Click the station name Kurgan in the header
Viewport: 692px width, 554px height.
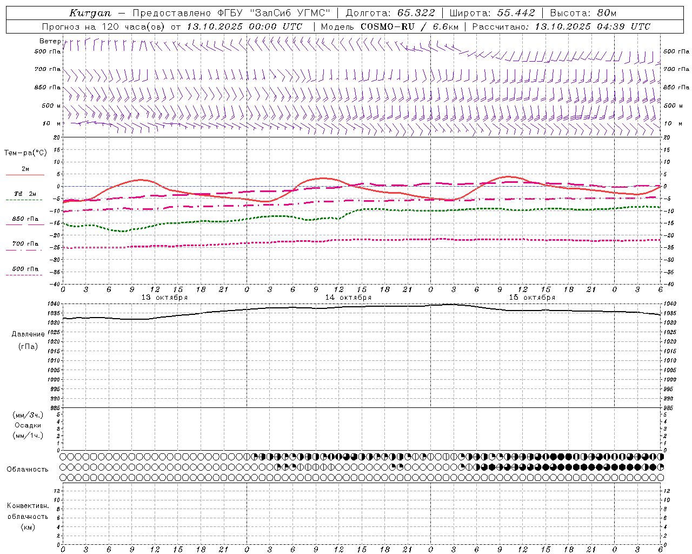pyautogui.click(x=90, y=13)
